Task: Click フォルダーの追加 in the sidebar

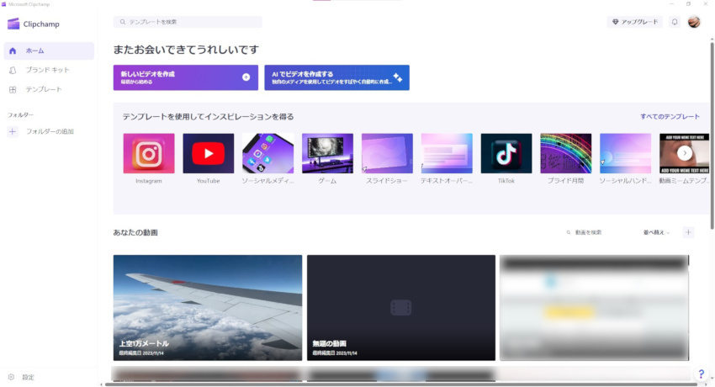Action: pyautogui.click(x=49, y=131)
